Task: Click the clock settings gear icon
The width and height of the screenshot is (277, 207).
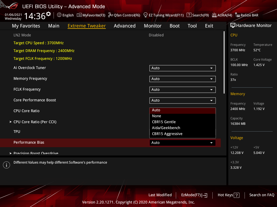Action: [x=48, y=14]
